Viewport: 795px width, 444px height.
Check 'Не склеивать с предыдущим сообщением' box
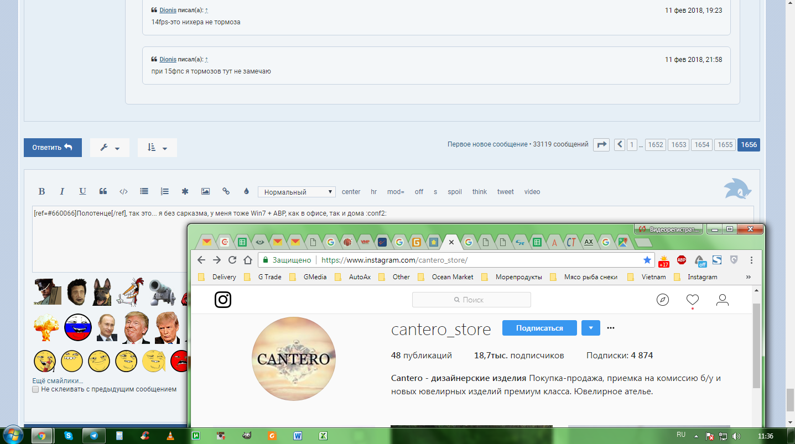coord(36,389)
